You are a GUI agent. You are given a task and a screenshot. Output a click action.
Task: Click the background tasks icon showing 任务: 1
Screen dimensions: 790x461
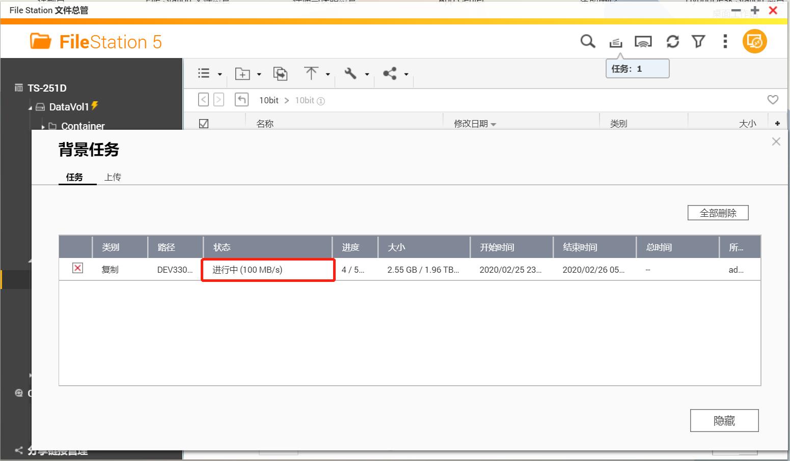(x=615, y=42)
